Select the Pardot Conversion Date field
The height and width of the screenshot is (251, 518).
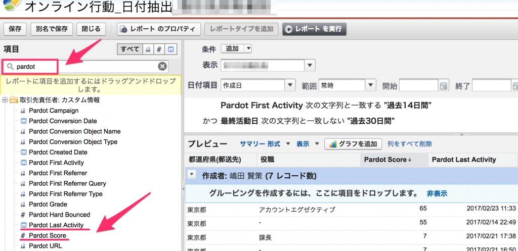coord(63,121)
